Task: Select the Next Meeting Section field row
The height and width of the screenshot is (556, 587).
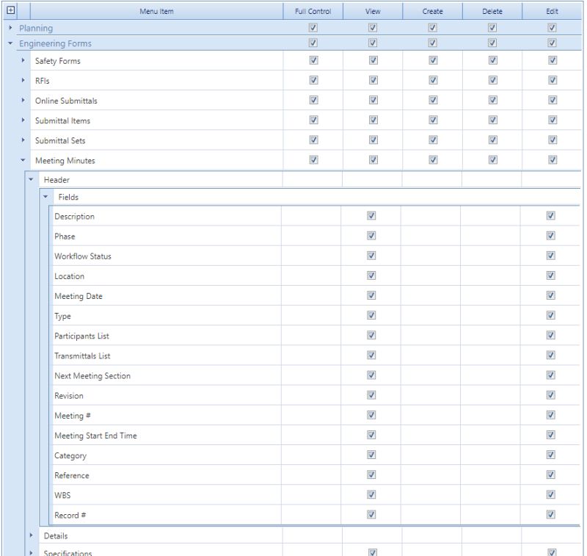Action: (x=315, y=375)
